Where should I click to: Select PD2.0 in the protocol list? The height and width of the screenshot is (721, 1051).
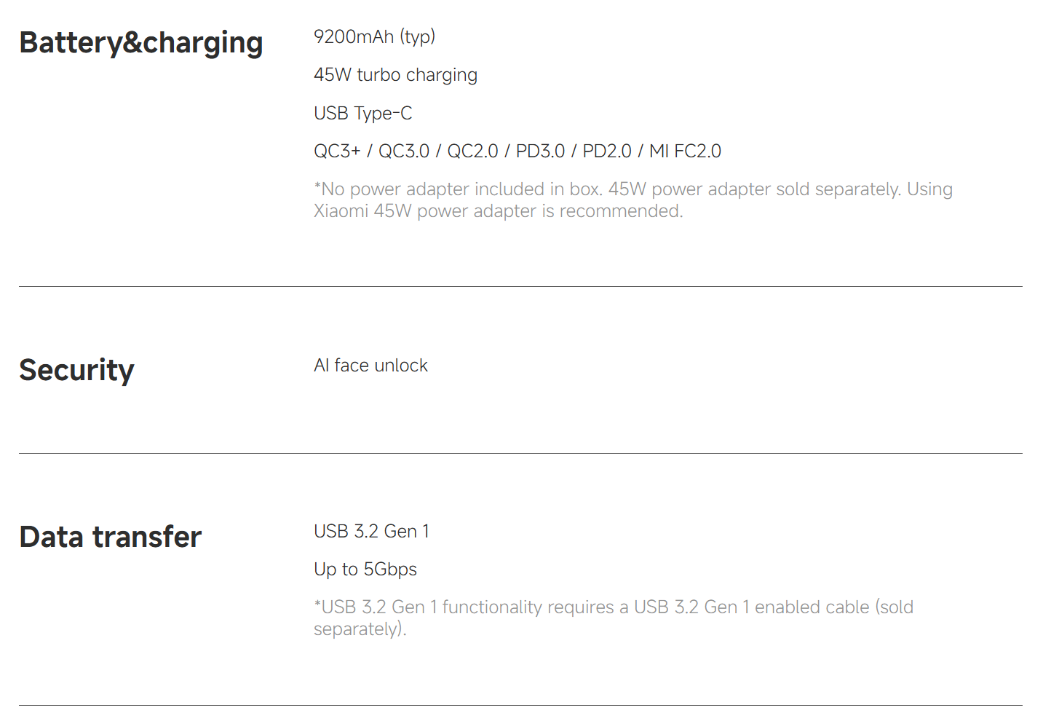coord(607,151)
